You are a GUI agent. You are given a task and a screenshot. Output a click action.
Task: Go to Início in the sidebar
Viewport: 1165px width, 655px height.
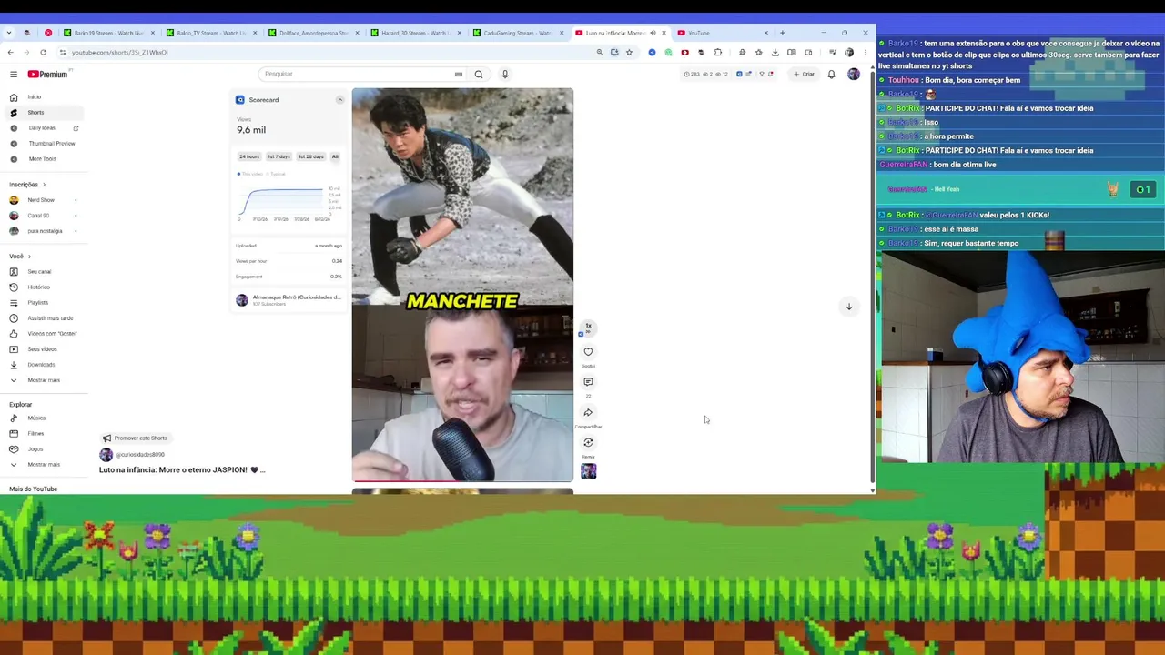pyautogui.click(x=44, y=97)
